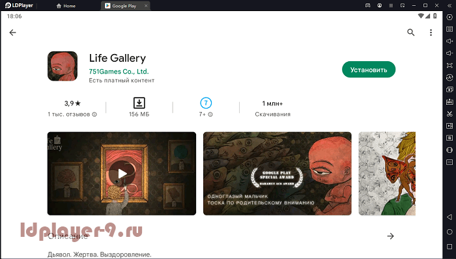This screenshot has width=456, height=259.
Task: Click the Wi-Fi status icon
Action: [421, 16]
